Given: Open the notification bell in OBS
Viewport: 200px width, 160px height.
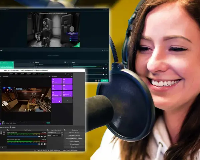Looking at the screenshot, I should click(68, 74).
